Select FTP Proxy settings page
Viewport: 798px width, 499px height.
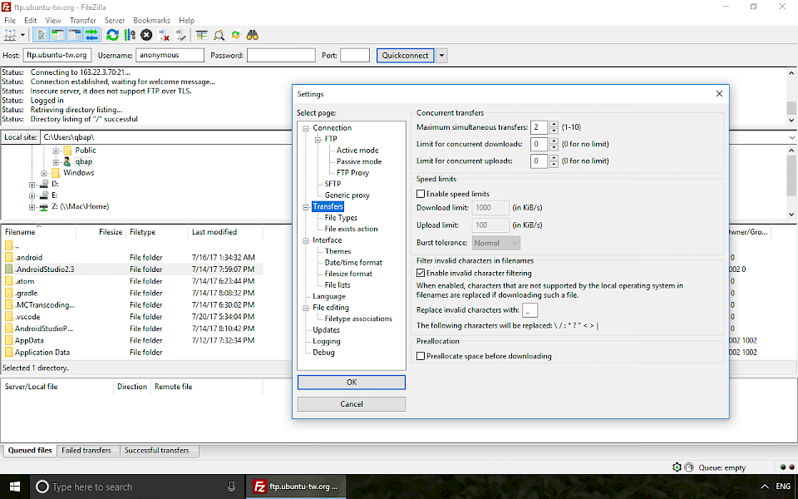tap(352, 173)
